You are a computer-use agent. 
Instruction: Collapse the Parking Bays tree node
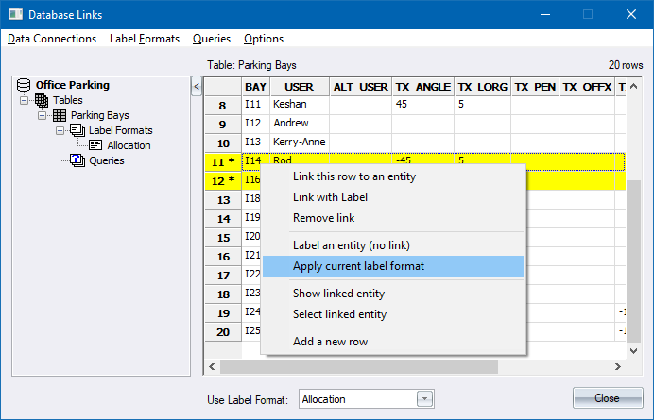(43, 115)
